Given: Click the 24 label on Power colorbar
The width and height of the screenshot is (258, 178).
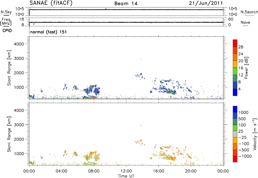Looking at the screenshot, I should (241, 54).
